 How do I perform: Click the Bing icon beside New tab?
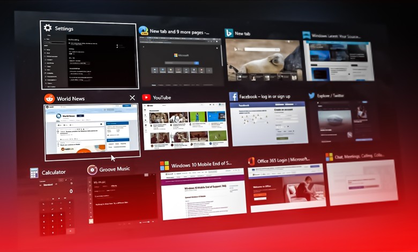[x=229, y=33]
